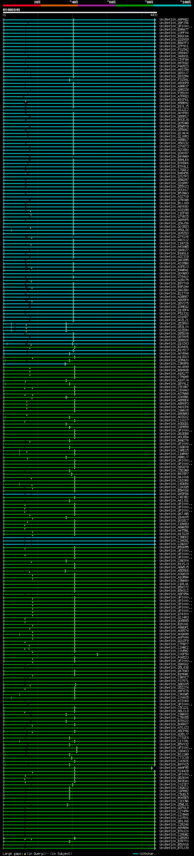194x856 pixels.
Task: Click the UniRef100_Q53LY0 label
Action: (x=174, y=327)
